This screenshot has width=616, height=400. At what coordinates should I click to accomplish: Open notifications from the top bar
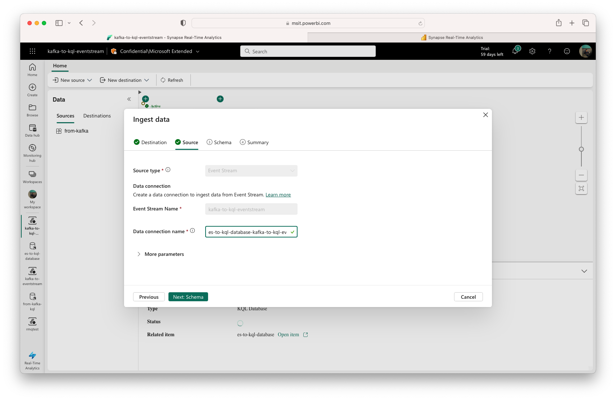click(515, 51)
